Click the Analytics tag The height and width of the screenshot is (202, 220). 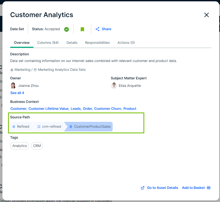click(x=20, y=146)
